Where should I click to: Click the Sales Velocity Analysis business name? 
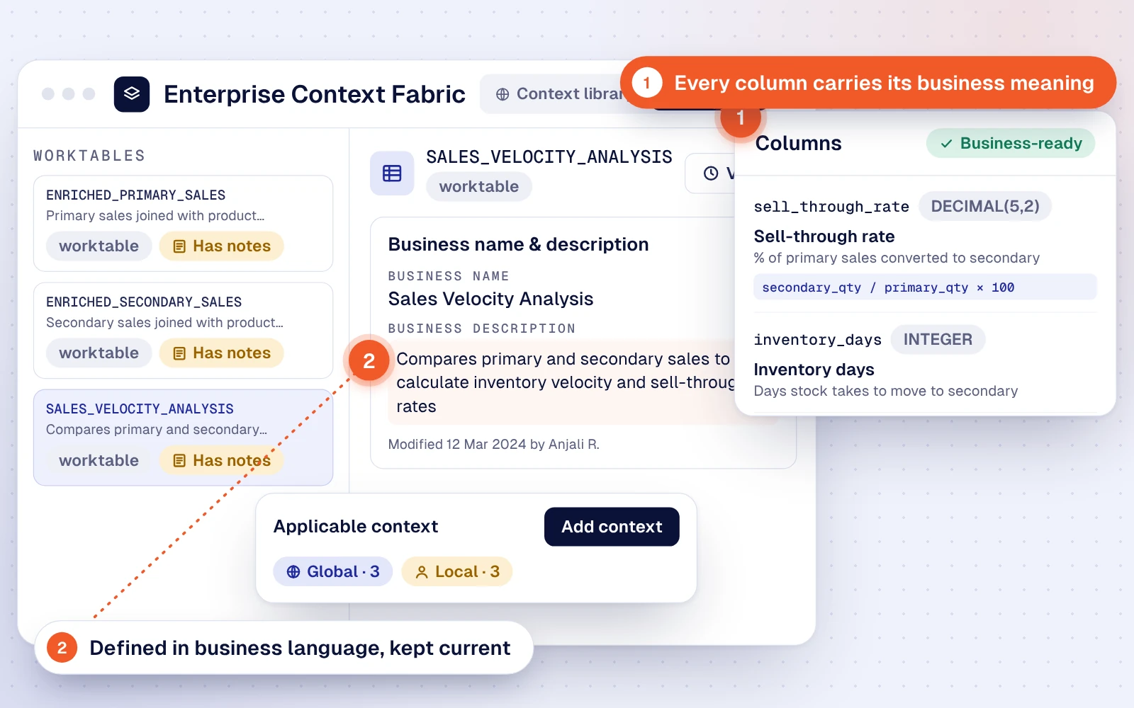490,299
